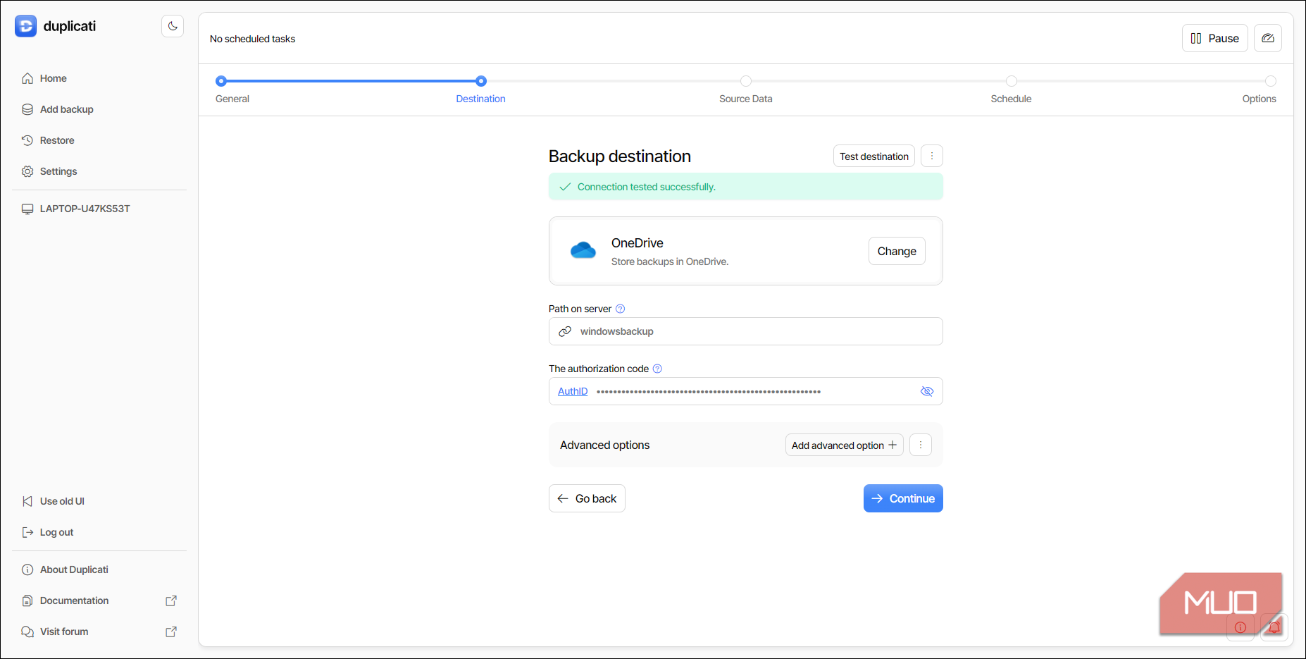Open Backup destination more options menu
The image size is (1306, 659).
pyautogui.click(x=932, y=156)
